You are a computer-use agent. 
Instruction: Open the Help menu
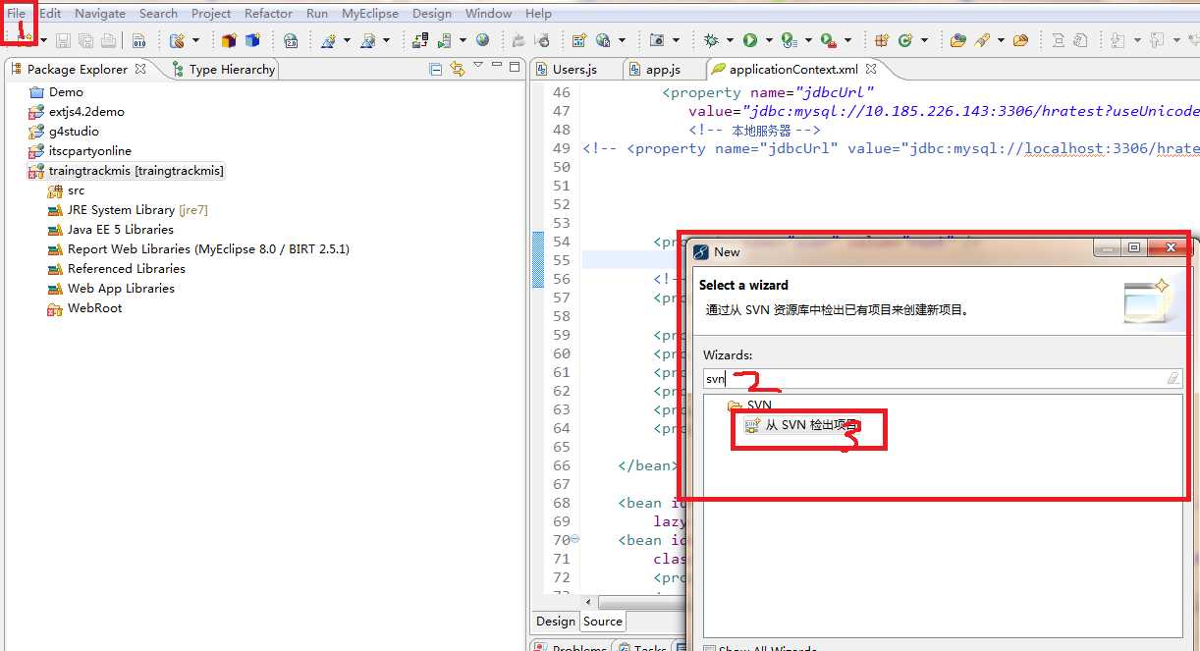click(x=538, y=14)
